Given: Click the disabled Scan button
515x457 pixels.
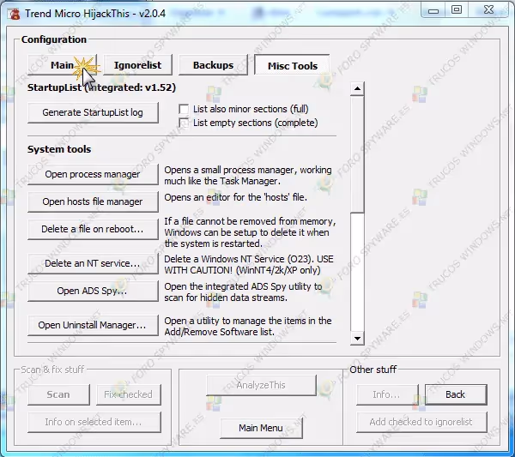Looking at the screenshot, I should pos(58,394).
